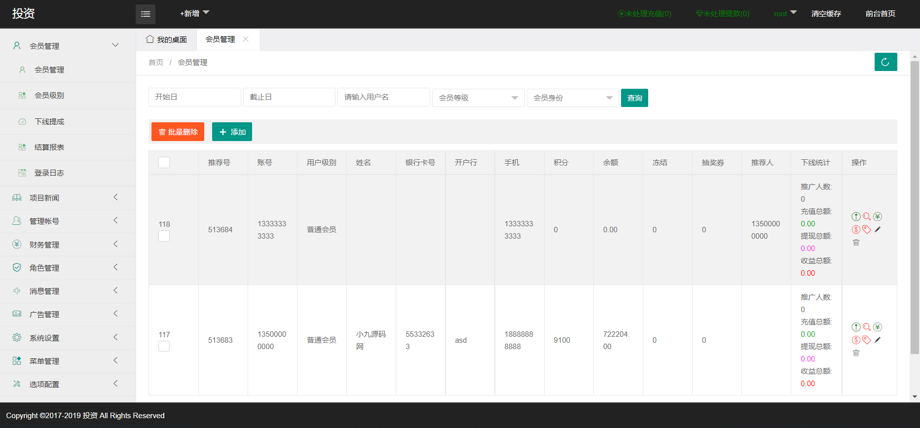
Task: Toggle the sidebar with the hamburger menu icon
Action: (x=146, y=14)
